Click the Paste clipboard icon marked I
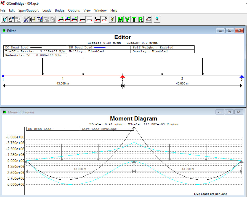247x197 pixels. point(39,19)
